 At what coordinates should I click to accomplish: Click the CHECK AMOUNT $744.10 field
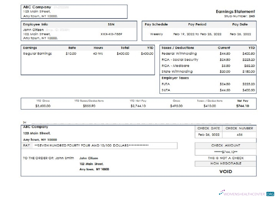pos(226,151)
